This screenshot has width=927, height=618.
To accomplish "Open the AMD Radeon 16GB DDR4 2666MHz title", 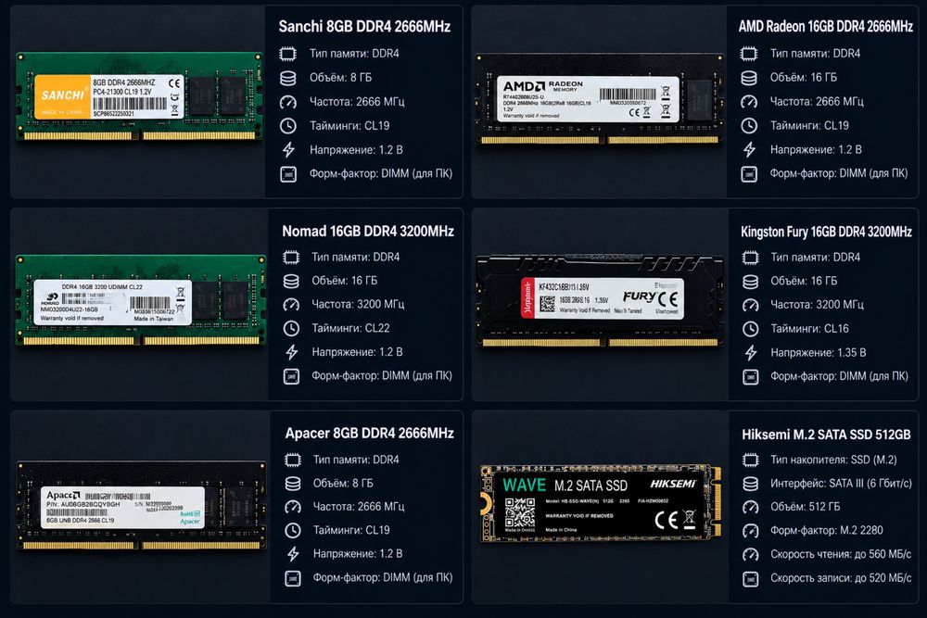I will click(x=825, y=27).
